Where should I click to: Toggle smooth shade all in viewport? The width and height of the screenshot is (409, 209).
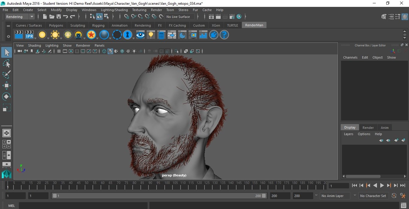(110, 51)
